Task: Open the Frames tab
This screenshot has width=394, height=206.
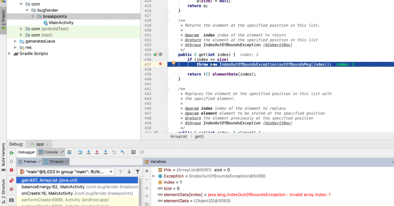Action: (30, 162)
